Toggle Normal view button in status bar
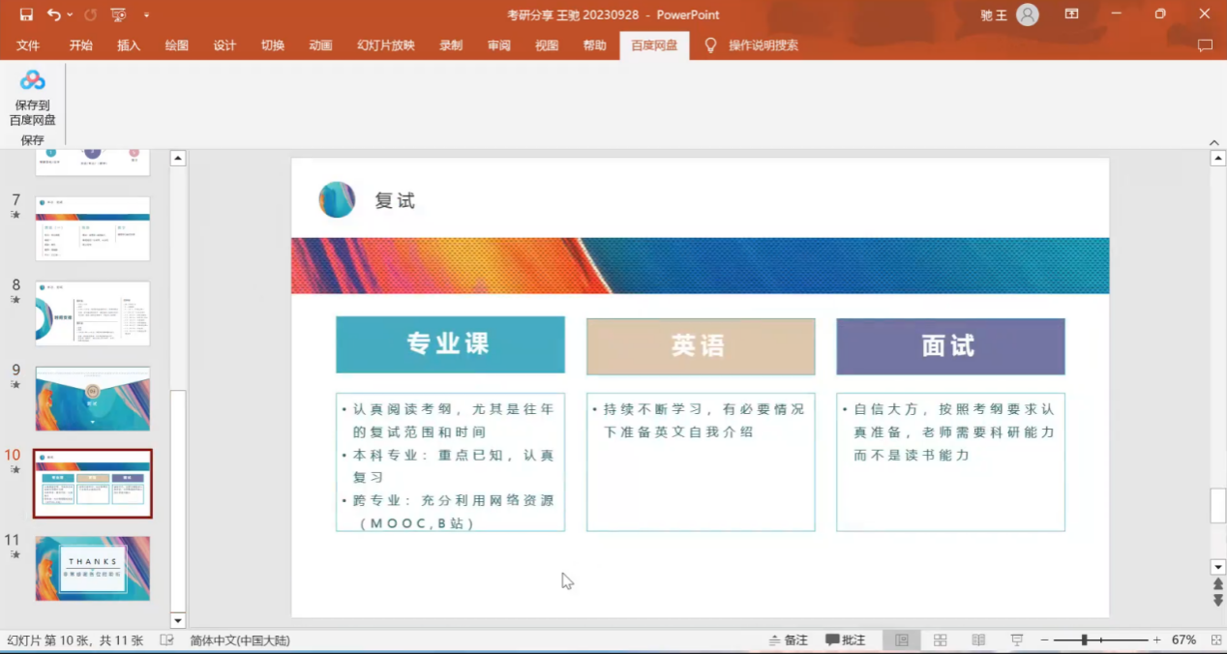 coord(902,640)
